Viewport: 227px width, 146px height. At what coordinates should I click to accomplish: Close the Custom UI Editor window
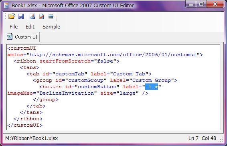click(x=215, y=4)
